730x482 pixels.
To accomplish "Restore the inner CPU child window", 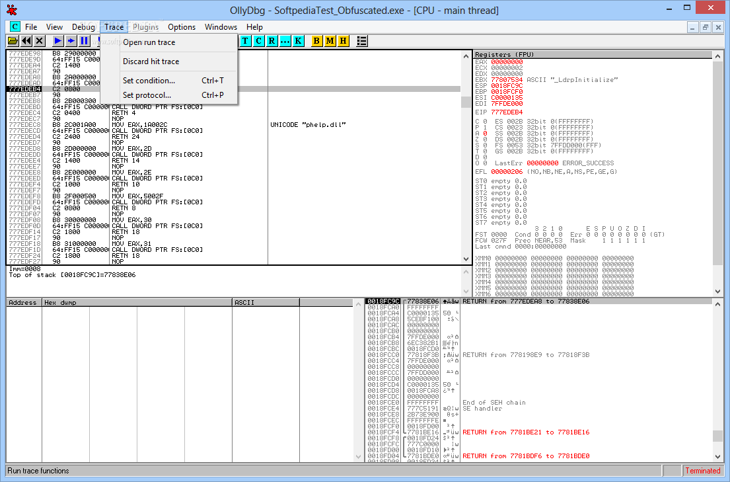I will [x=706, y=28].
